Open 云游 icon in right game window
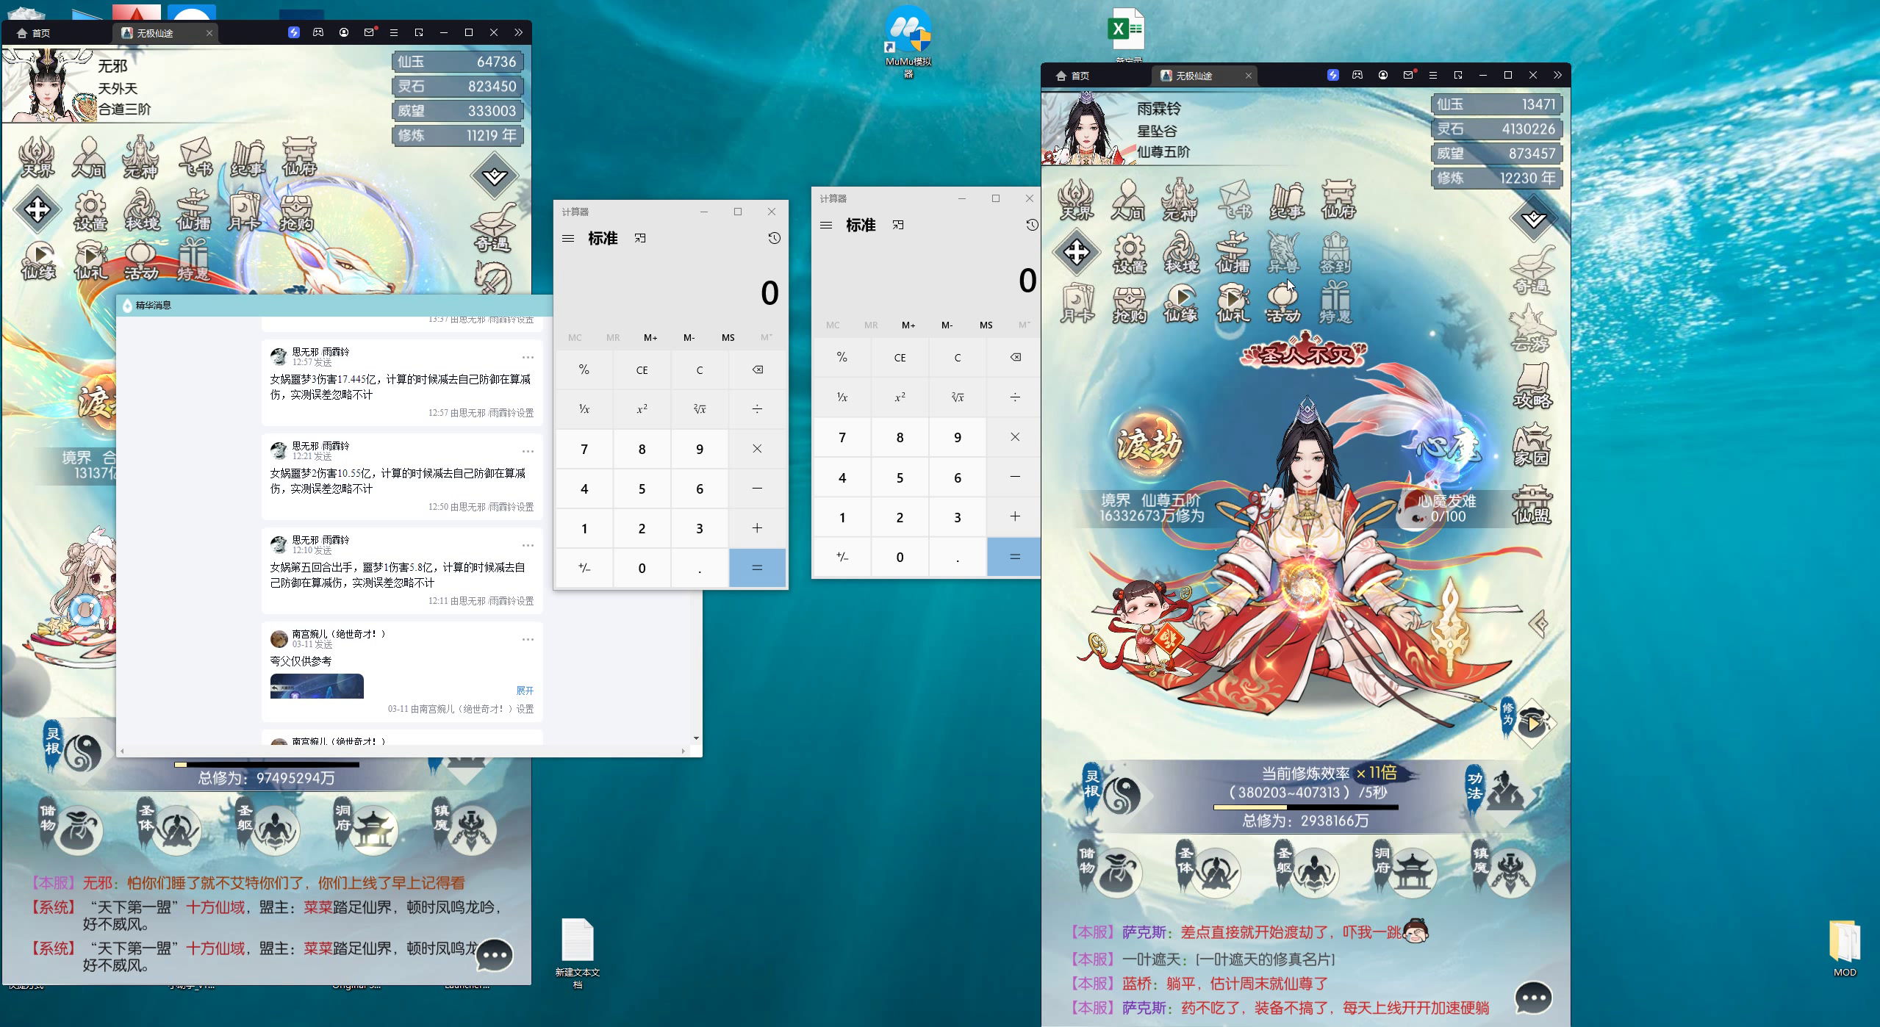The image size is (1880, 1027). 1531,330
